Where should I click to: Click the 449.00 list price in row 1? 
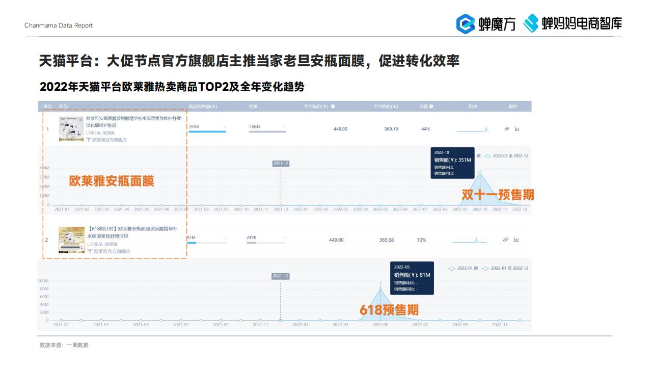click(x=340, y=129)
